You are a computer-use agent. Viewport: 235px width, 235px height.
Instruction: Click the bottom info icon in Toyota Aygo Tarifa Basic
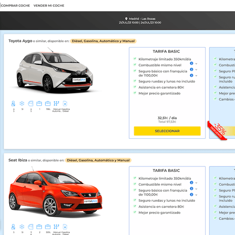pyautogui.click(x=192, y=75)
